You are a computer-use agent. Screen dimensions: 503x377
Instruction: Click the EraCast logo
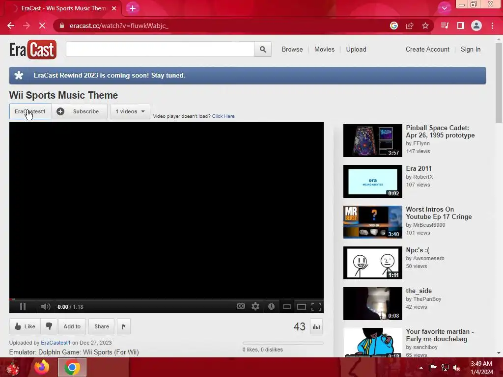(33, 50)
